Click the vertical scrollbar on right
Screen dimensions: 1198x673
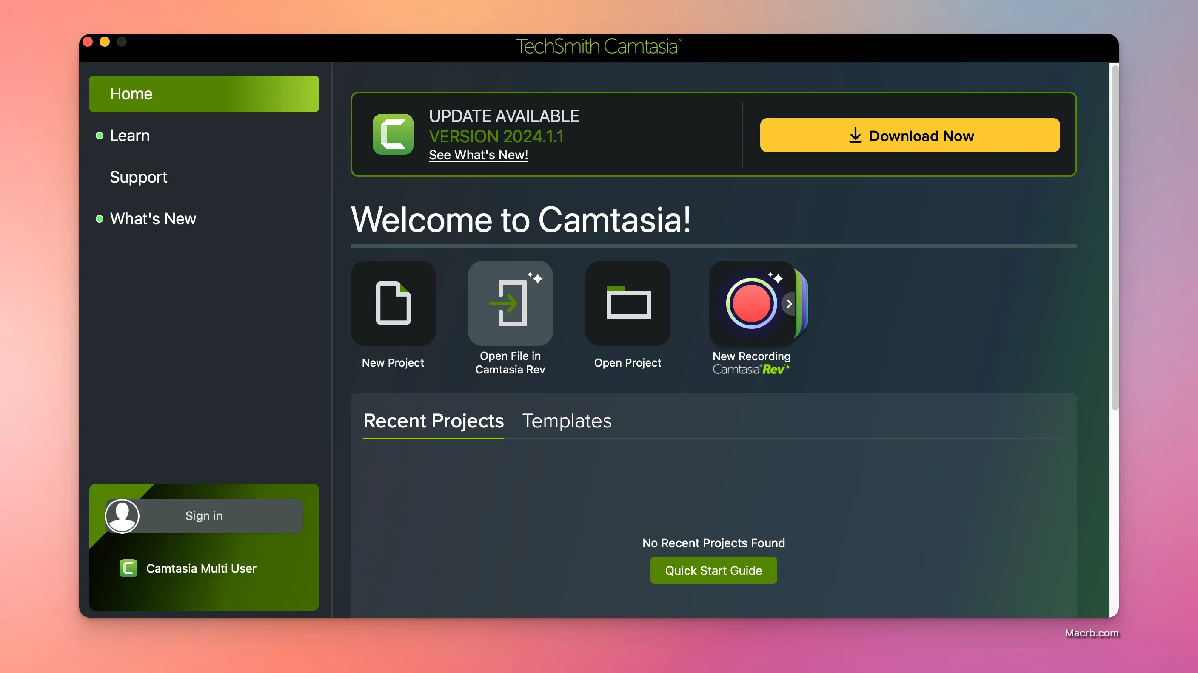click(1114, 238)
